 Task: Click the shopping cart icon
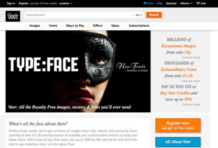click(198, 3)
